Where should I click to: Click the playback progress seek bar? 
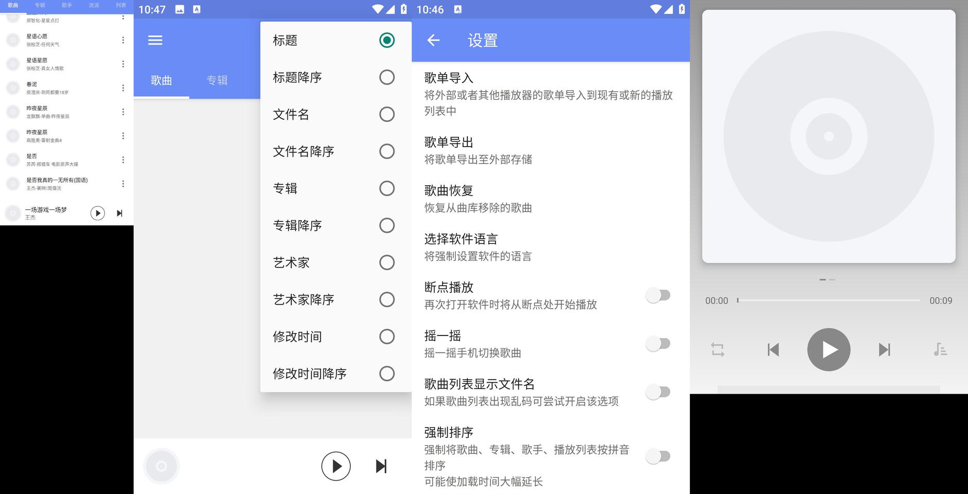828,300
